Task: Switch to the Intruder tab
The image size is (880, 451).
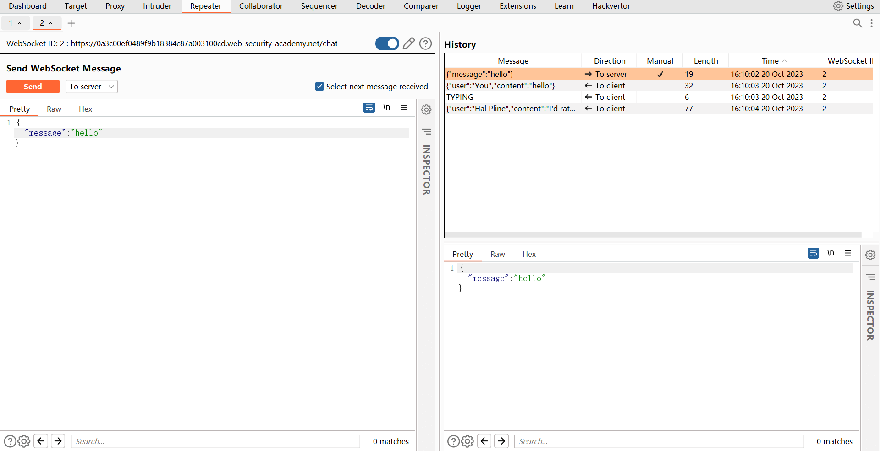Action: pos(157,6)
